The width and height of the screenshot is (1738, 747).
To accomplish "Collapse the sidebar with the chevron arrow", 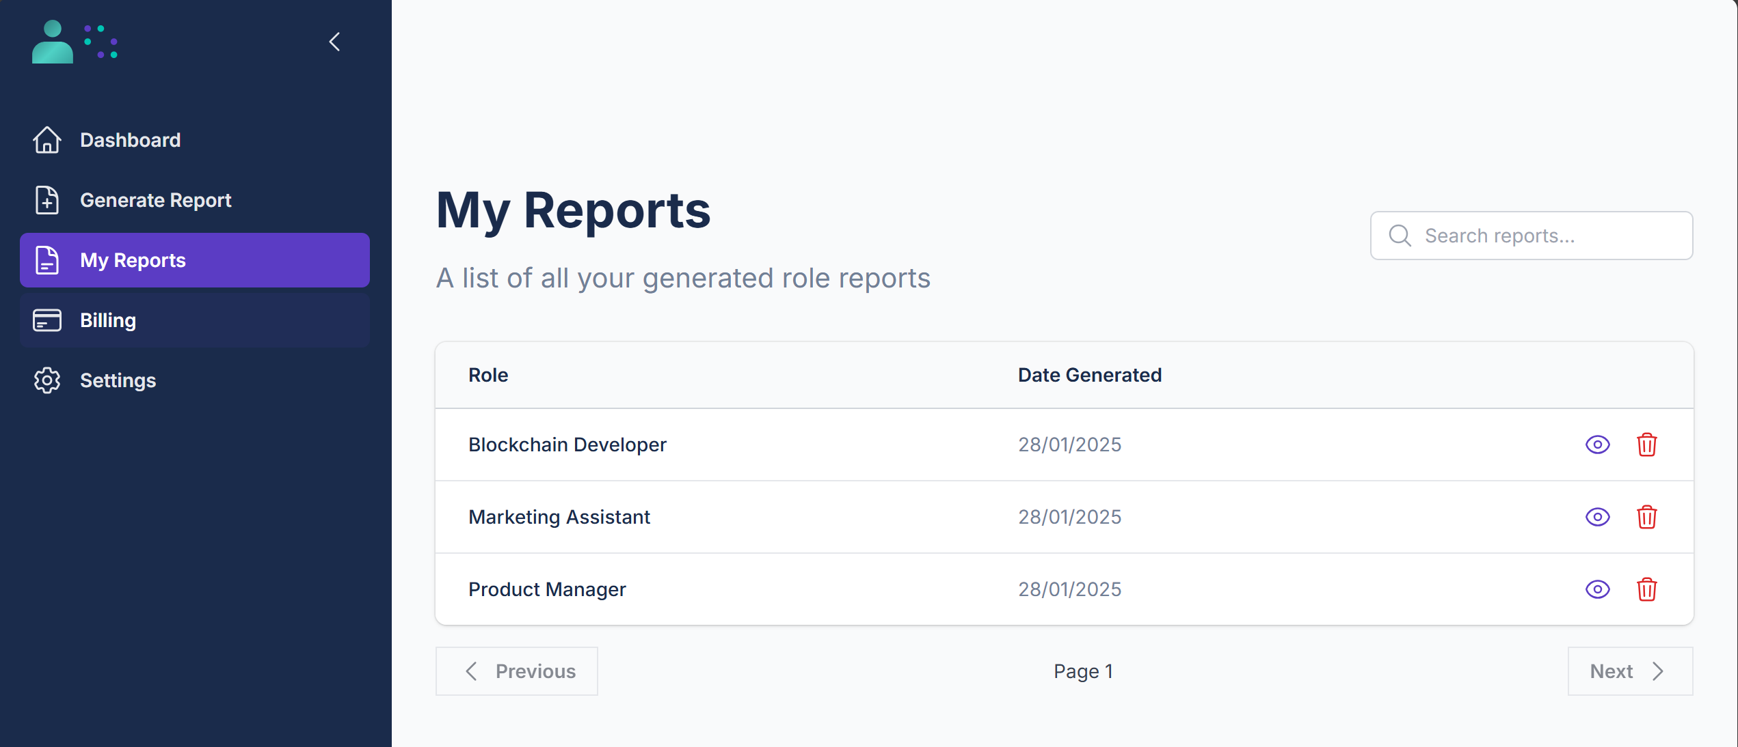I will (x=334, y=42).
